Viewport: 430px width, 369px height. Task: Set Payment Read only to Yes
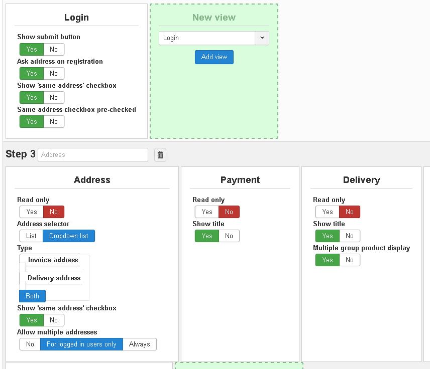207,212
